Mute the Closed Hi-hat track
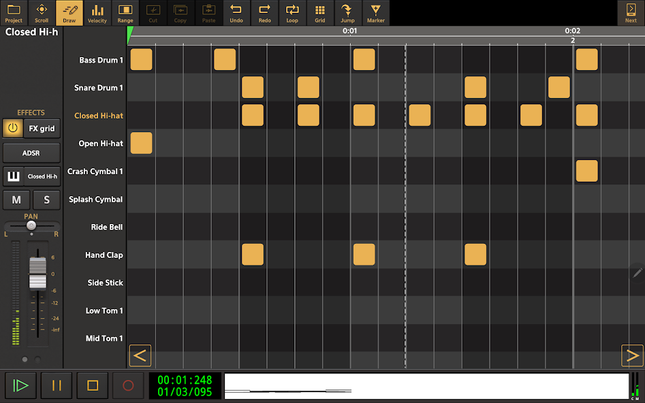The width and height of the screenshot is (645, 403). coord(16,199)
